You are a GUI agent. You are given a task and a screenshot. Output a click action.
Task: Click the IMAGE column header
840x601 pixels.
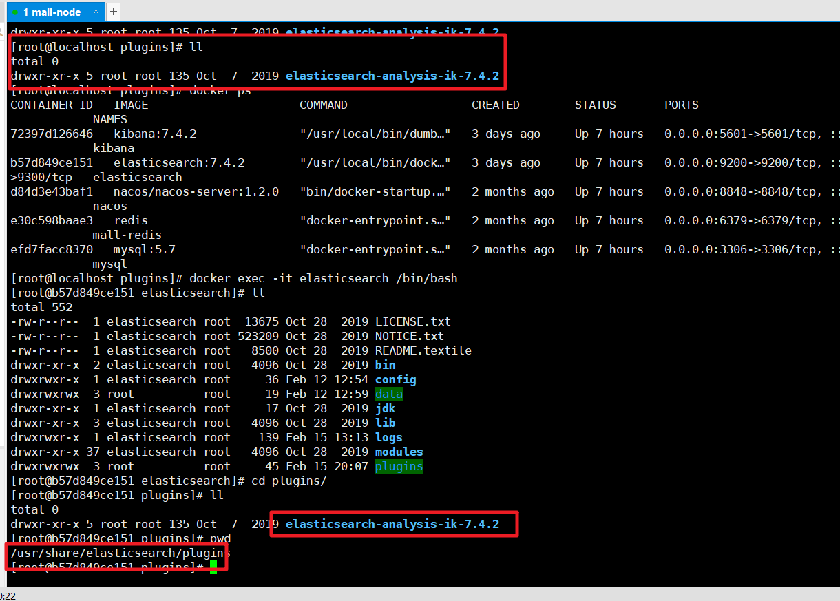[x=131, y=105]
